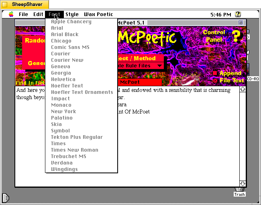Click the Random button
The width and height of the screenshot is (261, 205).
[35, 41]
